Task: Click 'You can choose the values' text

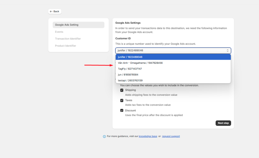Action: pos(159,85)
